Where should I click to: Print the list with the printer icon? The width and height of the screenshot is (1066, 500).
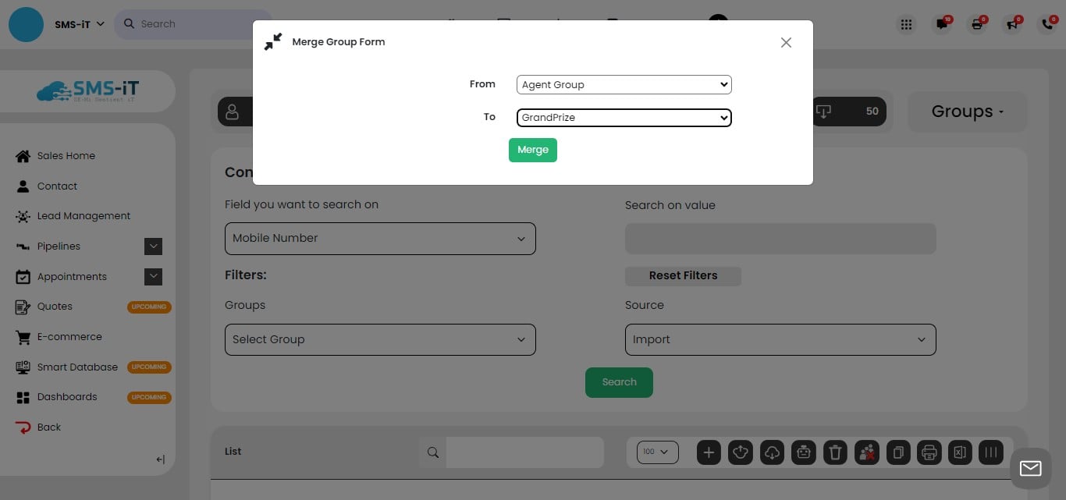tap(929, 452)
